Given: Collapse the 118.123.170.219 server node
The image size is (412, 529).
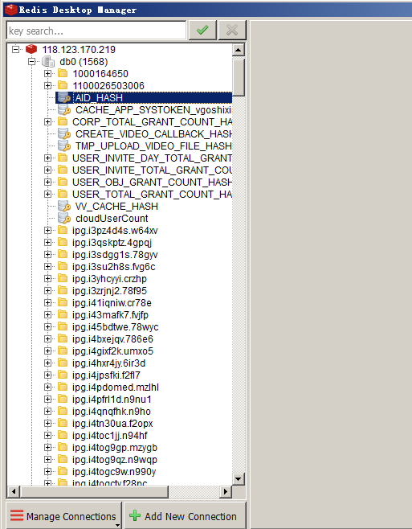Looking at the screenshot, I should [x=15, y=50].
